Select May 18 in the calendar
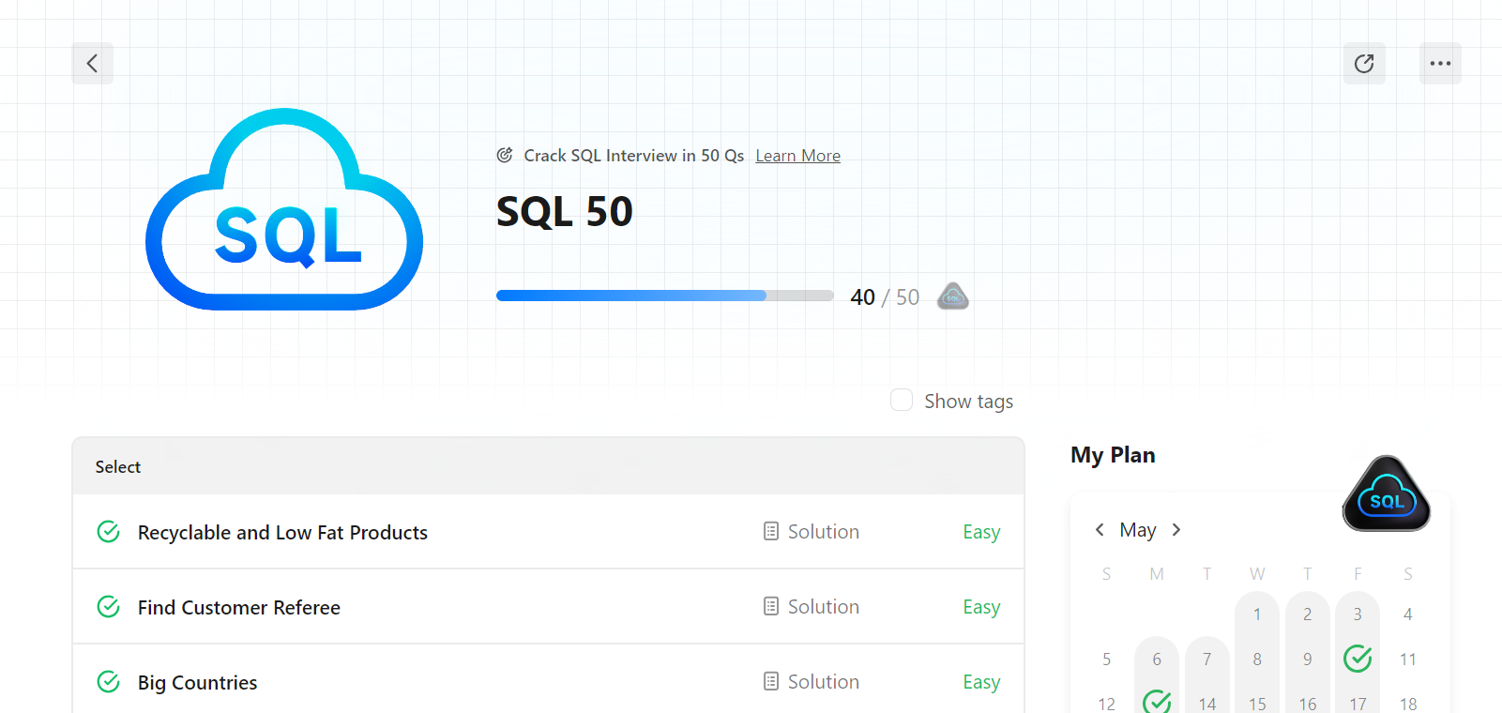1502x713 pixels. click(1408, 704)
